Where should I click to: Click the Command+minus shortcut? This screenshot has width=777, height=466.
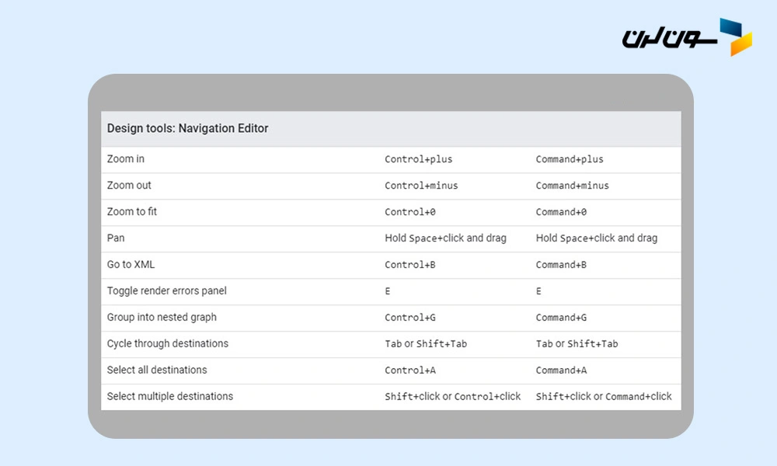[573, 186]
